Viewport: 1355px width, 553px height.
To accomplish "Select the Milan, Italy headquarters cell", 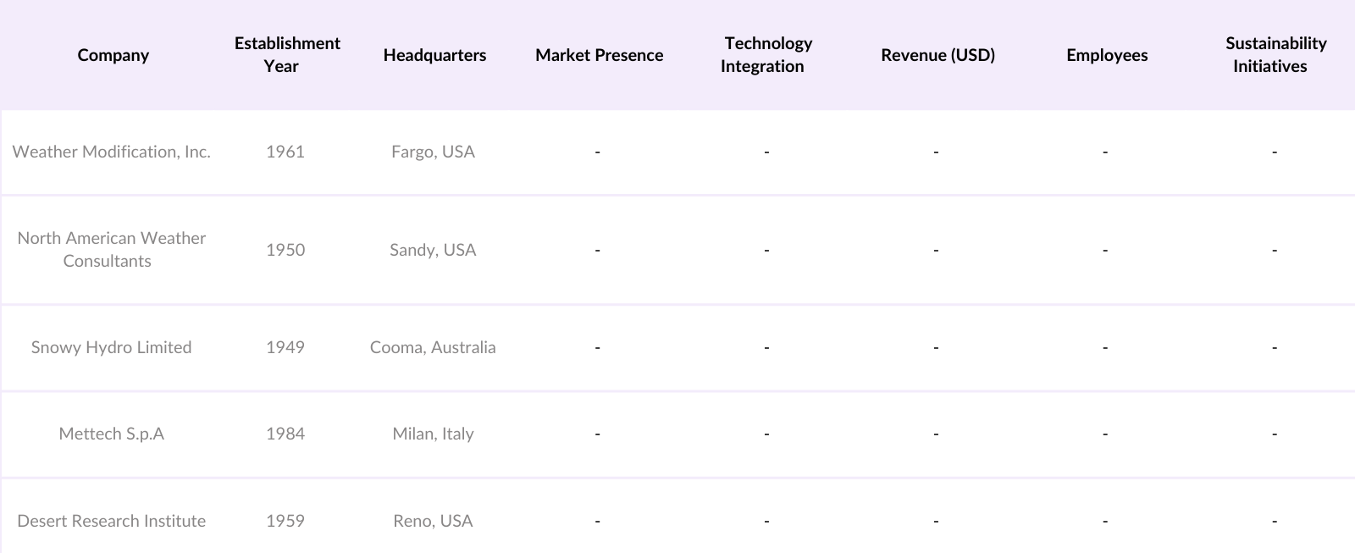I will pos(433,434).
